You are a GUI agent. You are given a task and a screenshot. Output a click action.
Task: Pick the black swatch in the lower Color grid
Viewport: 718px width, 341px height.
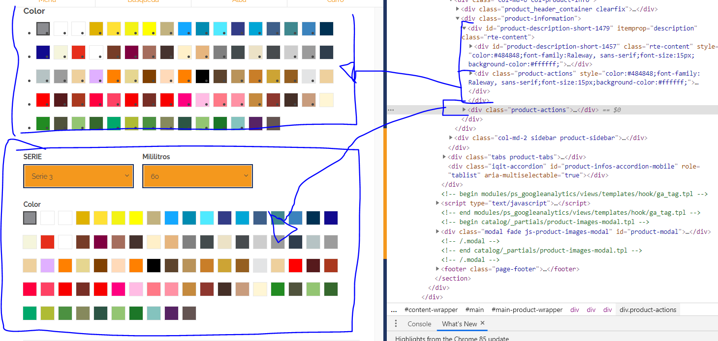click(x=154, y=265)
